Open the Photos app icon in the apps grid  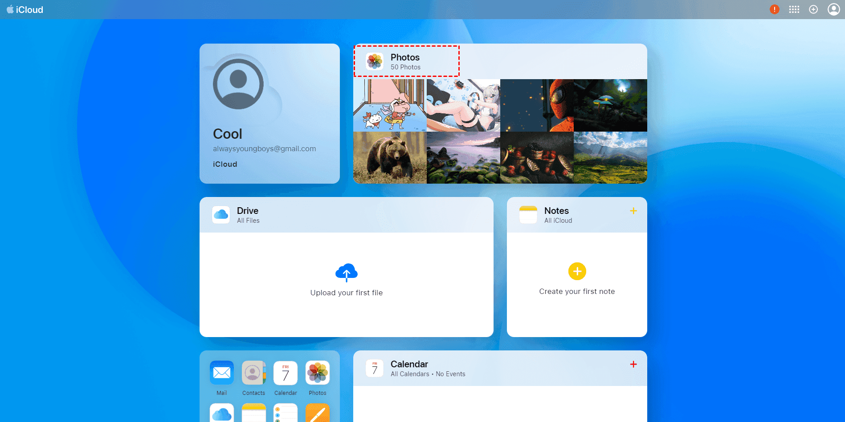(318, 373)
